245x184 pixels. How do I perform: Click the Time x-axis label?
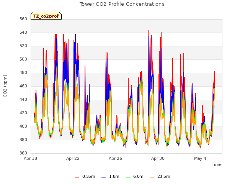click(217, 164)
